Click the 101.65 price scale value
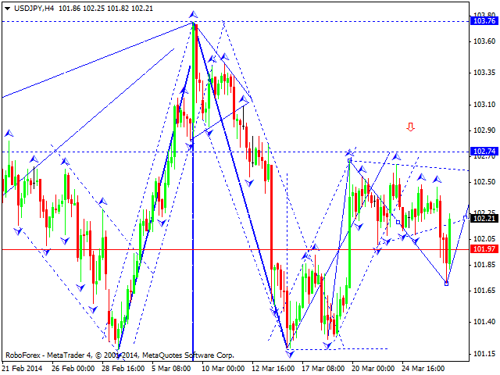This screenshot has height=375, width=500. (484, 291)
